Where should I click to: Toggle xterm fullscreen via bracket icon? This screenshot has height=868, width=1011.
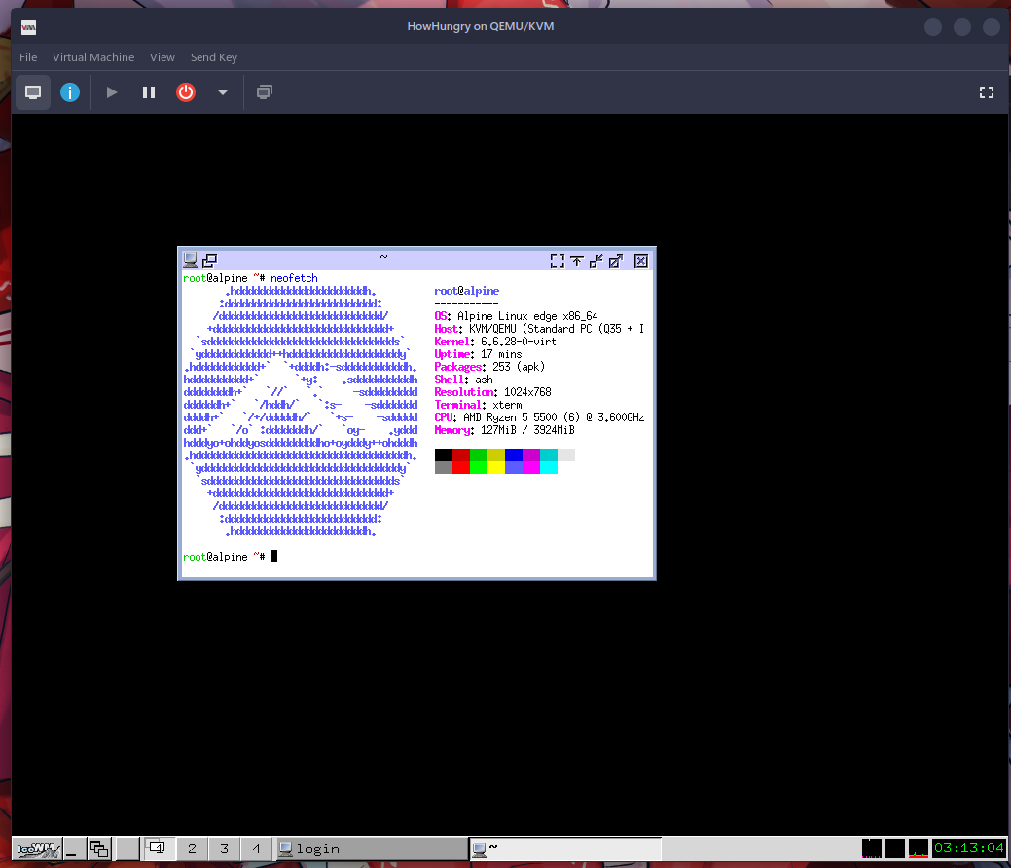[558, 261]
